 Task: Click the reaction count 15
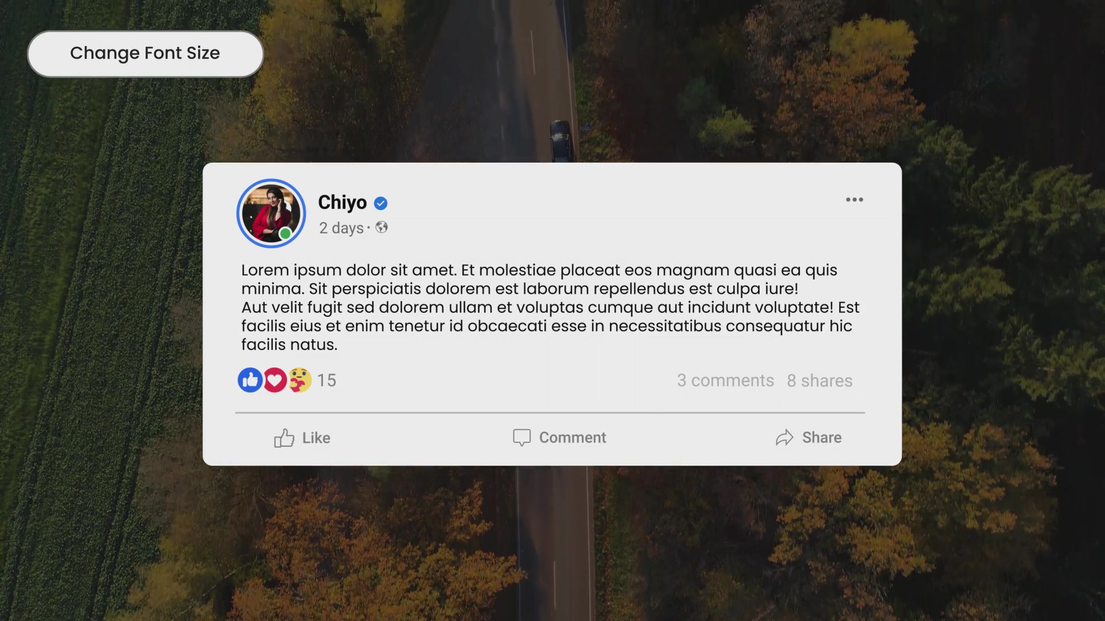tap(326, 381)
